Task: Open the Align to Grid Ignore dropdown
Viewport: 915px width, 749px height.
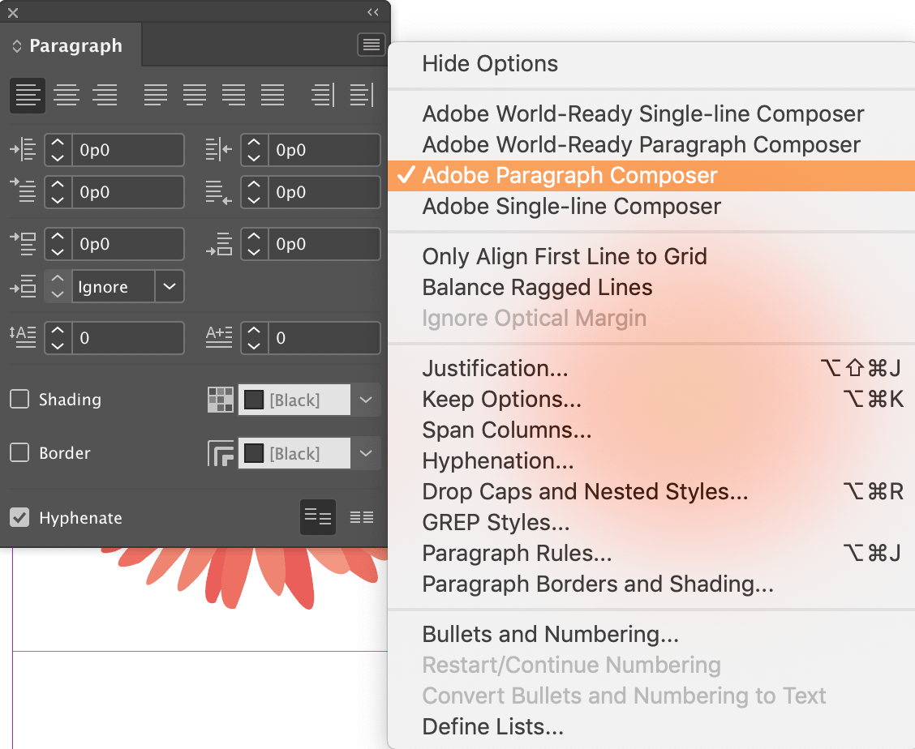Action: pos(171,286)
